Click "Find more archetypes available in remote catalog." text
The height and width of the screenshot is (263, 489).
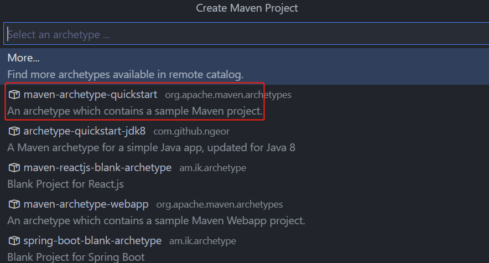tap(126, 74)
